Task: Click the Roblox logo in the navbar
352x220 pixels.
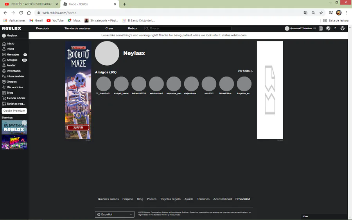Action: (x=11, y=28)
